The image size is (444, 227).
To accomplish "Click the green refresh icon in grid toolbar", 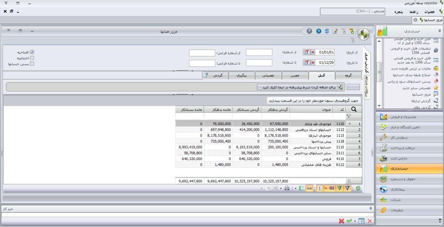I will (x=358, y=188).
